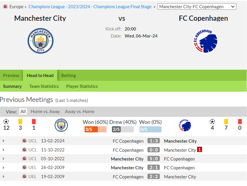
Task: Click the large FC Copenhagen lion crest
Action: coord(205,41)
